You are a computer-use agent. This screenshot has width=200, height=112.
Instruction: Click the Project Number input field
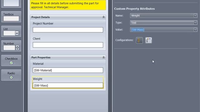tap(68, 30)
